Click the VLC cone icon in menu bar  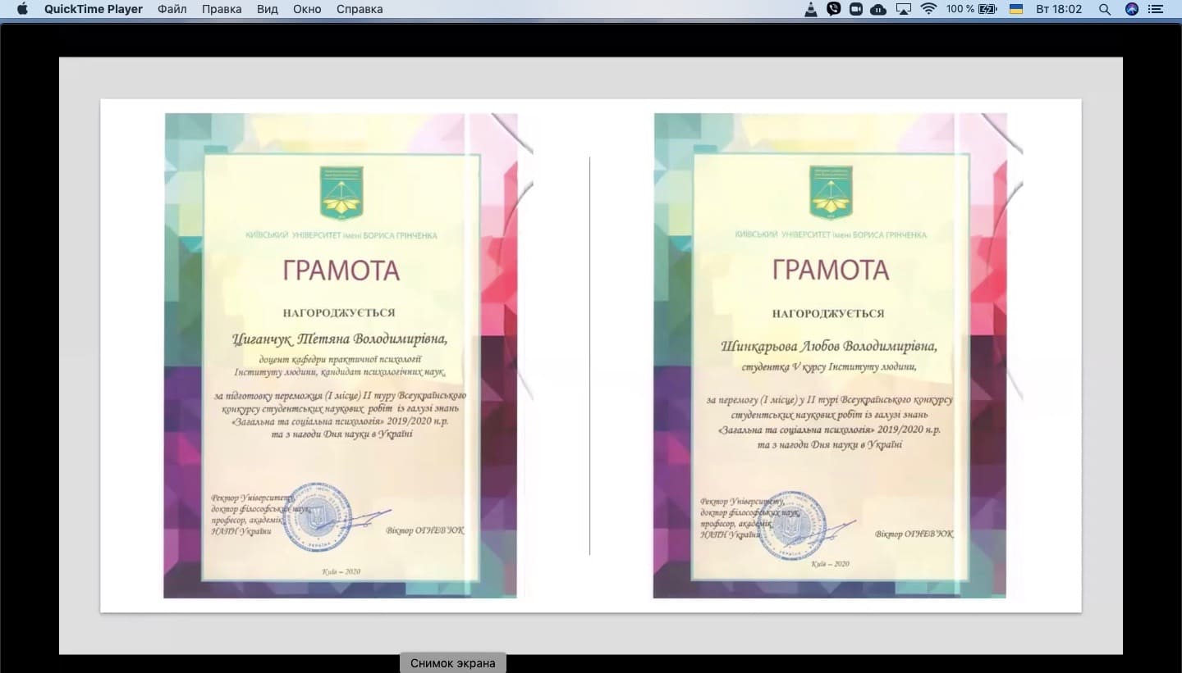coord(811,9)
